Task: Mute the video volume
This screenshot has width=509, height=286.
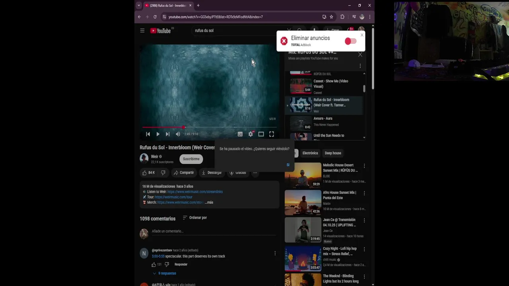Action: coord(178,134)
